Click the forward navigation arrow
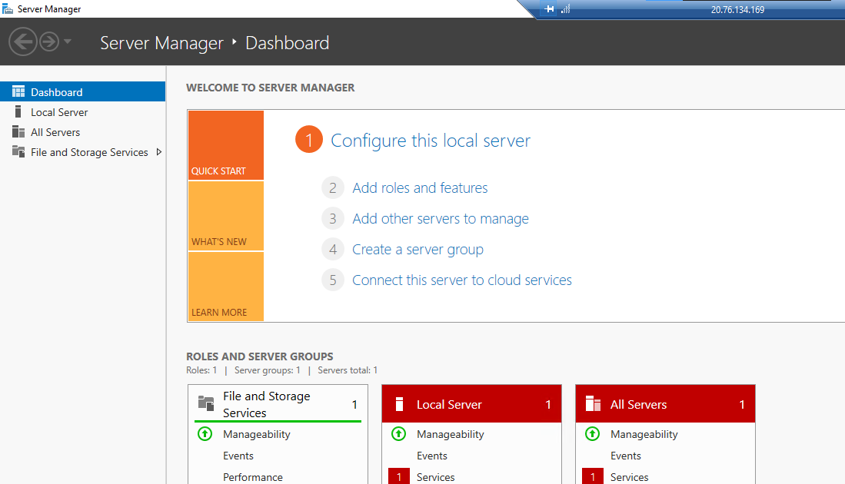Viewport: 845px width, 484px height. [x=49, y=41]
